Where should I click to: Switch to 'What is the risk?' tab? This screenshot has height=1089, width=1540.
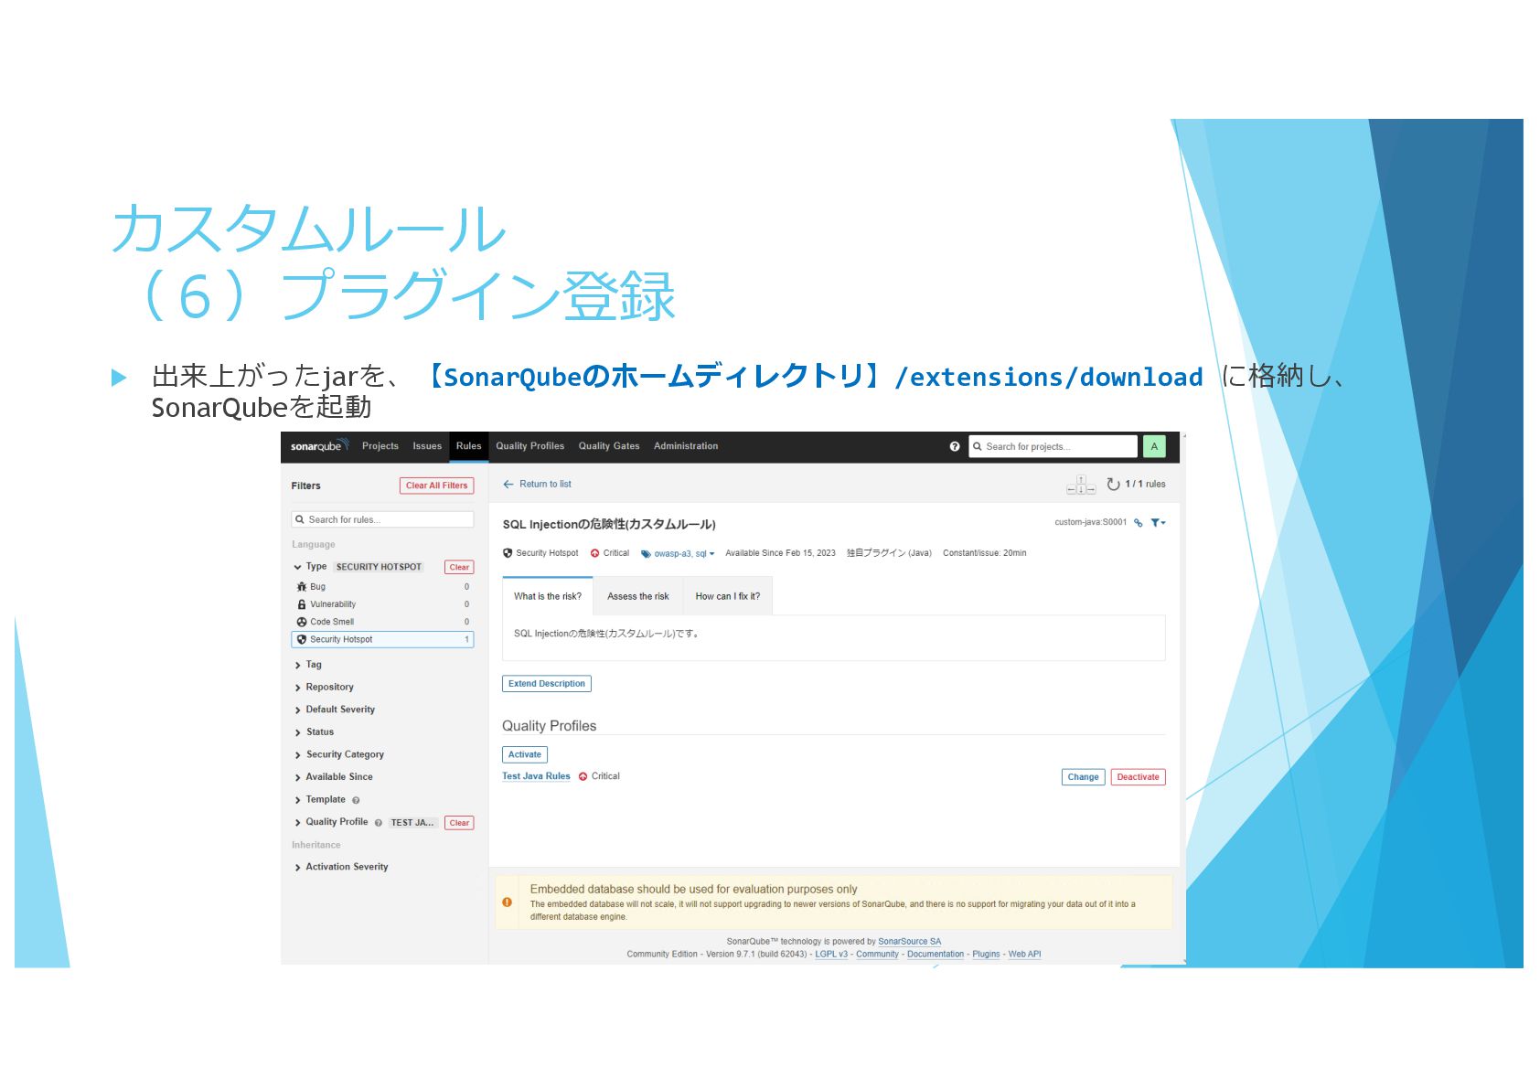[548, 596]
